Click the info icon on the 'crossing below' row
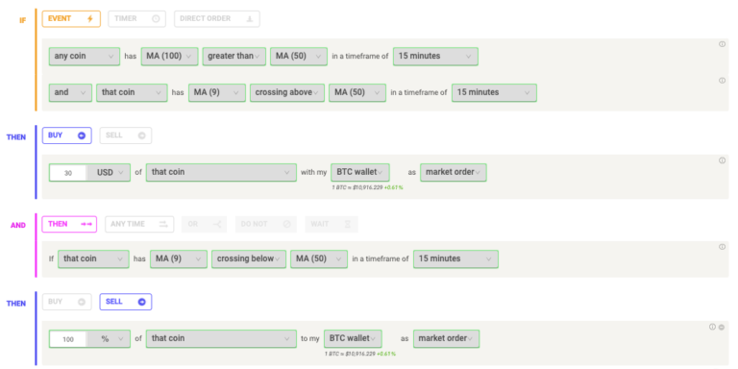Screen dimensions: 738x369 [722, 247]
